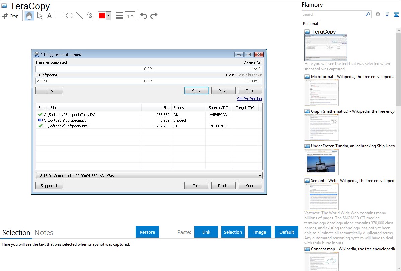Undo the last annotation
401x271 pixels.
pos(144,16)
